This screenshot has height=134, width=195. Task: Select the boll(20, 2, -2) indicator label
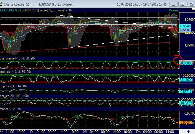pyautogui.click(x=30, y=10)
